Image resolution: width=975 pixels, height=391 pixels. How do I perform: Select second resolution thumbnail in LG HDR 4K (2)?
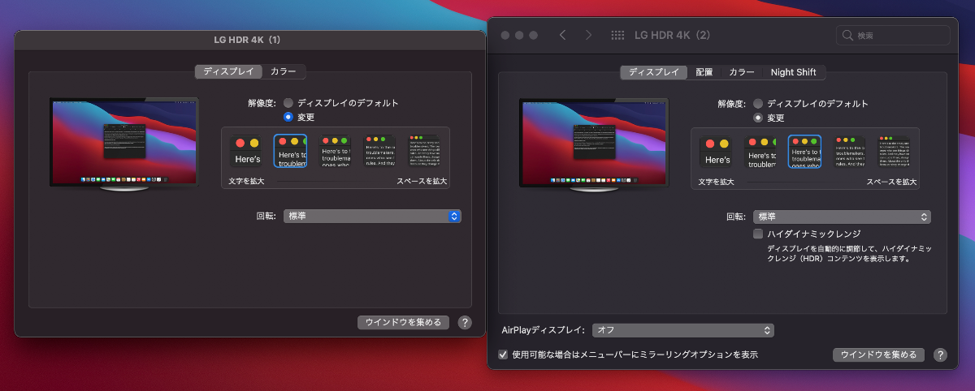click(x=760, y=152)
